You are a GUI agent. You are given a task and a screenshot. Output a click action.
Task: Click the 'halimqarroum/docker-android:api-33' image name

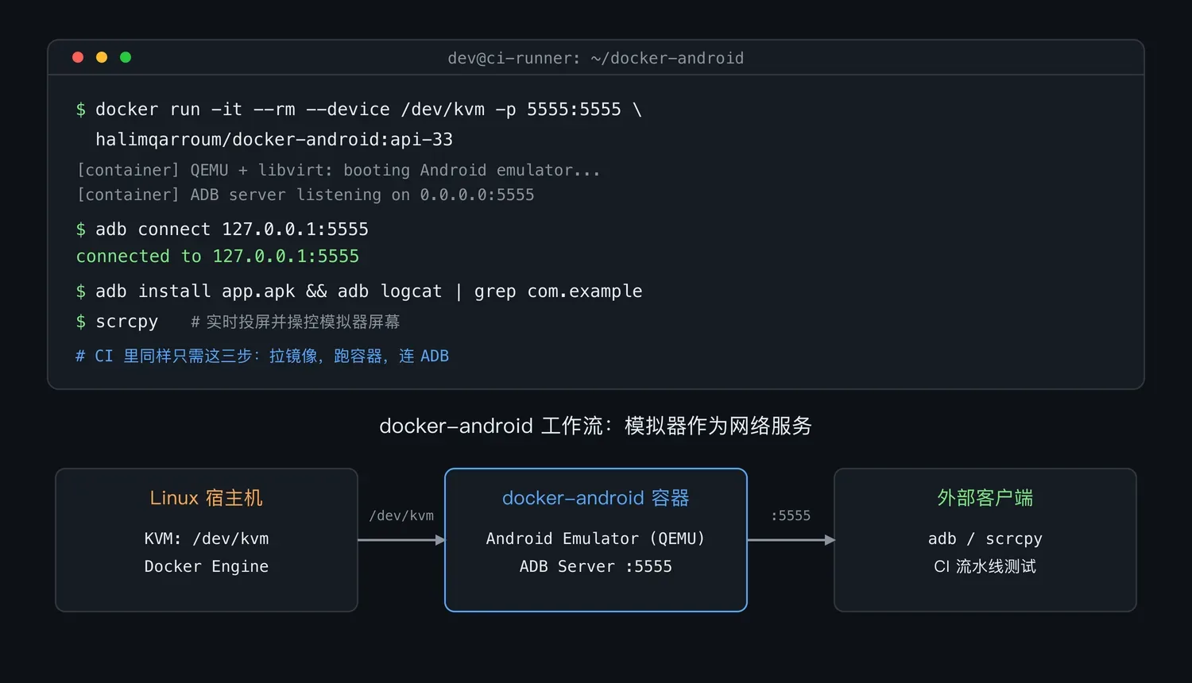[x=274, y=140]
